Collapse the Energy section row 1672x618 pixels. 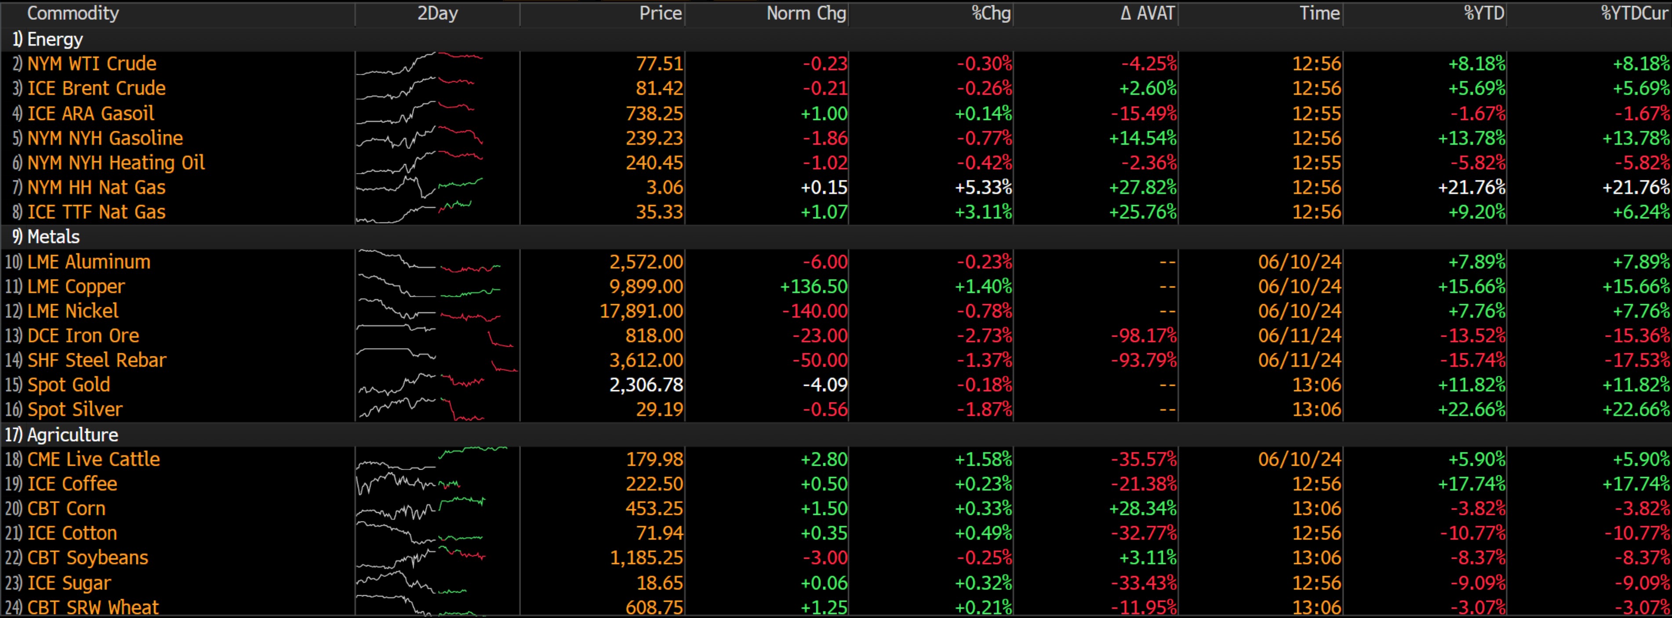click(x=836, y=40)
